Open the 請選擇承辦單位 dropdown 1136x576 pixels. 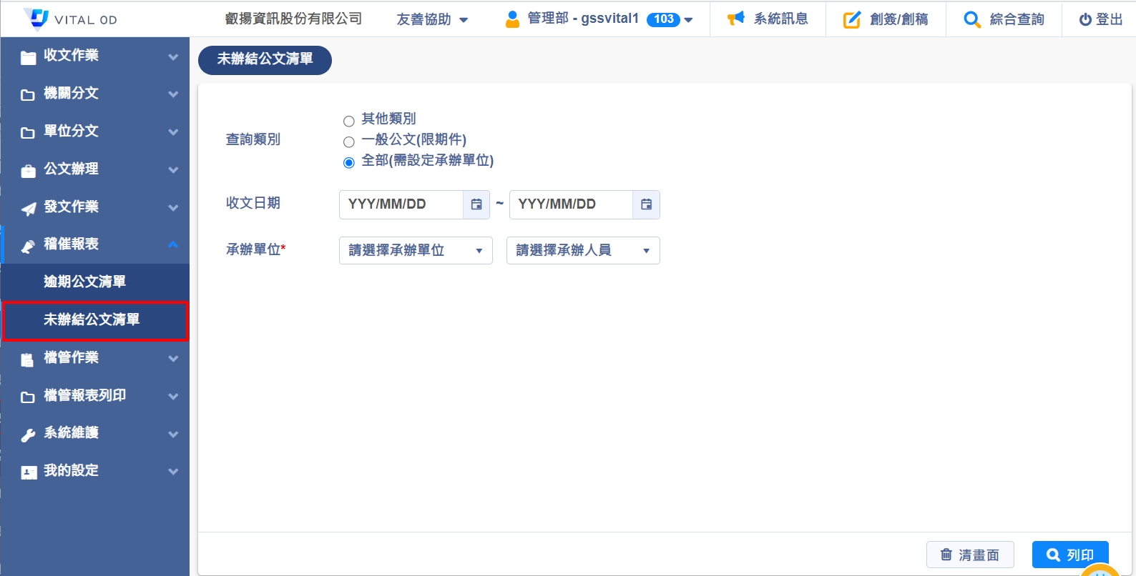[416, 251]
